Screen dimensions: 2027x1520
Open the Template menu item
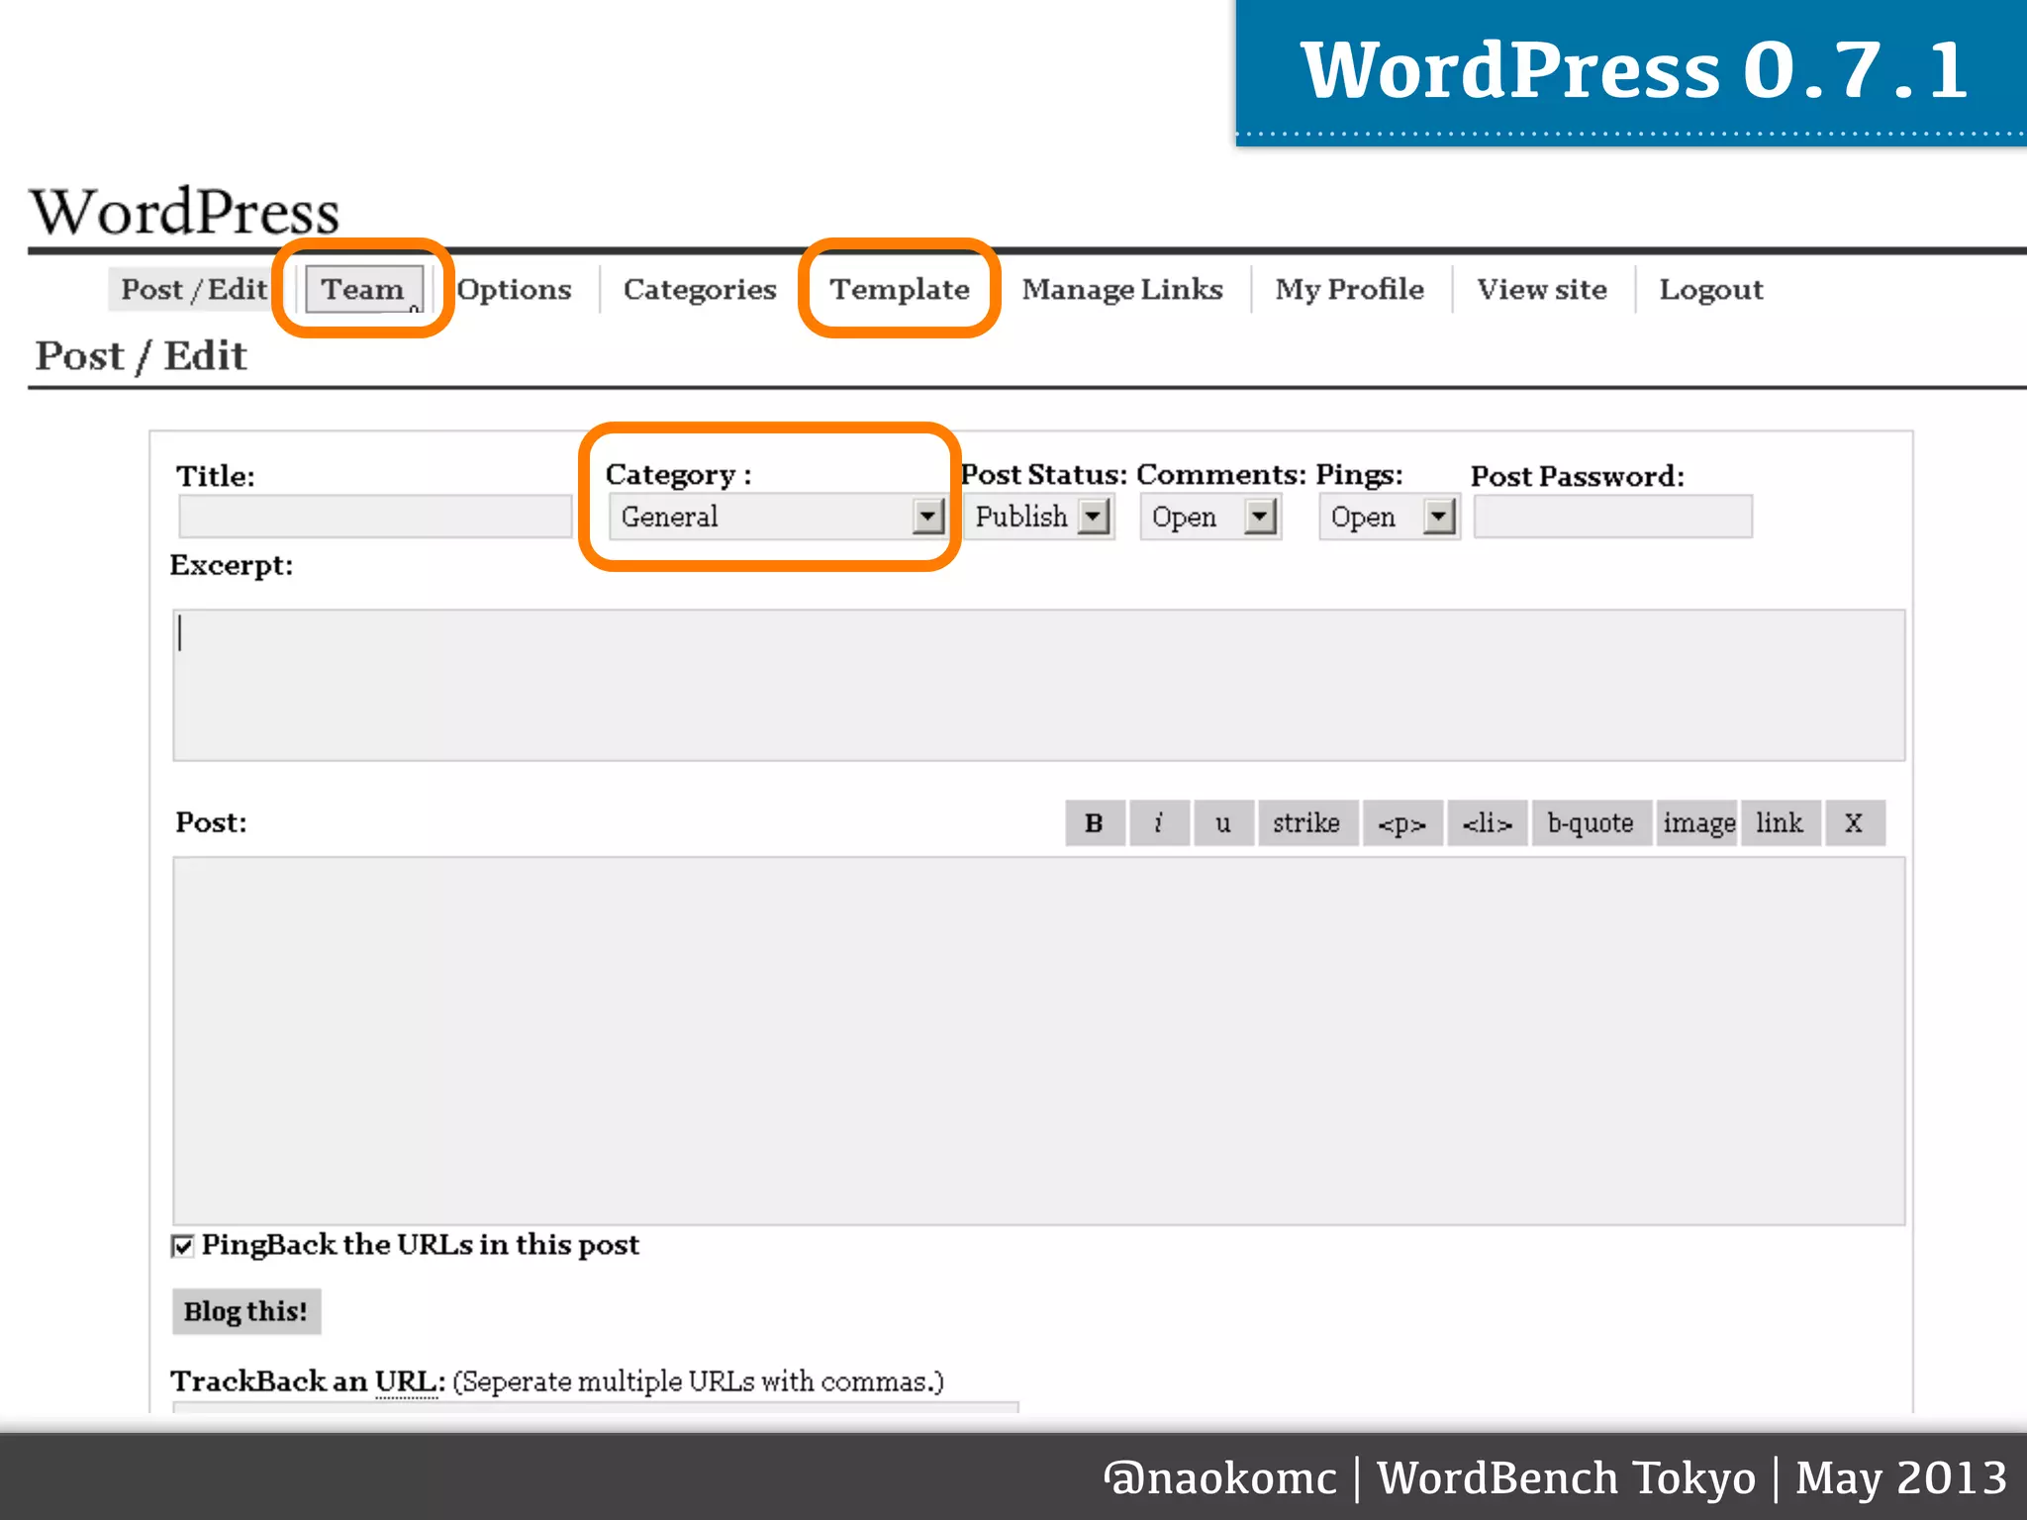[x=899, y=289]
